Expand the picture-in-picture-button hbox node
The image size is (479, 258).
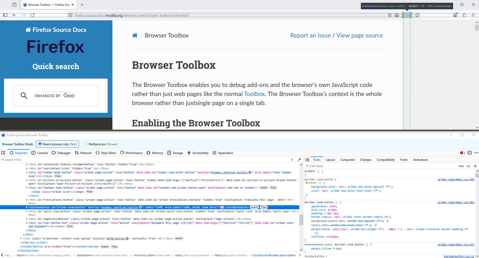27,180
